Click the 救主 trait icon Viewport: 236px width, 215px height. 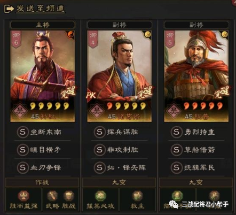(x=137, y=196)
